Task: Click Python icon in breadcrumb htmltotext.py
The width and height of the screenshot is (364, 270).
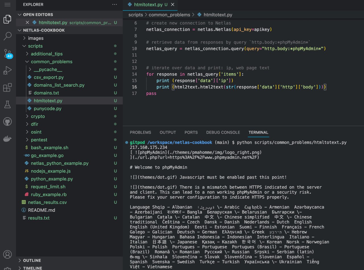Action: click(x=199, y=14)
